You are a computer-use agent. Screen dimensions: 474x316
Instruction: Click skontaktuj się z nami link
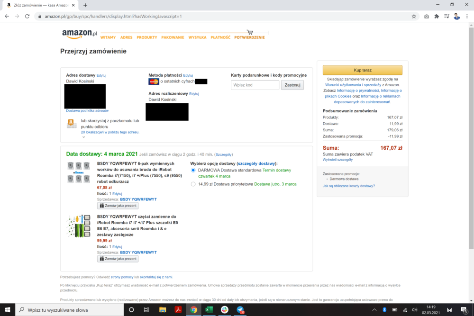click(x=156, y=277)
